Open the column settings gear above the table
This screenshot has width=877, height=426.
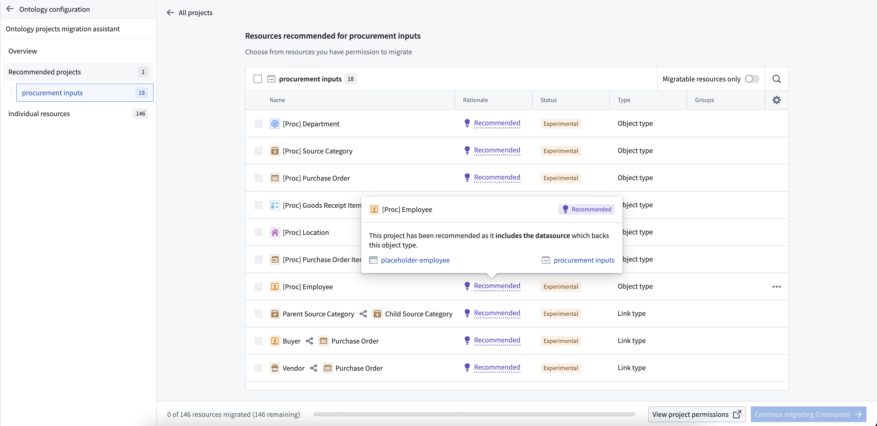[x=777, y=100]
